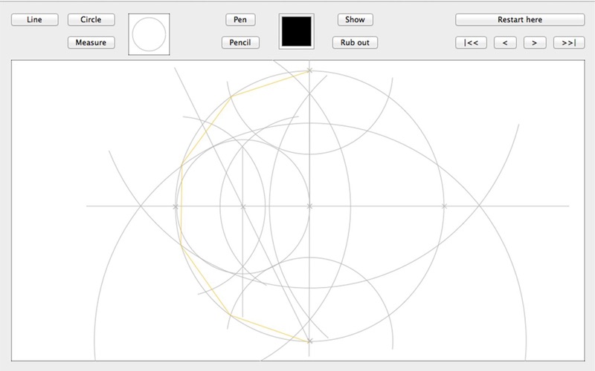Step back with the < button
The height and width of the screenshot is (371, 595).
click(505, 43)
